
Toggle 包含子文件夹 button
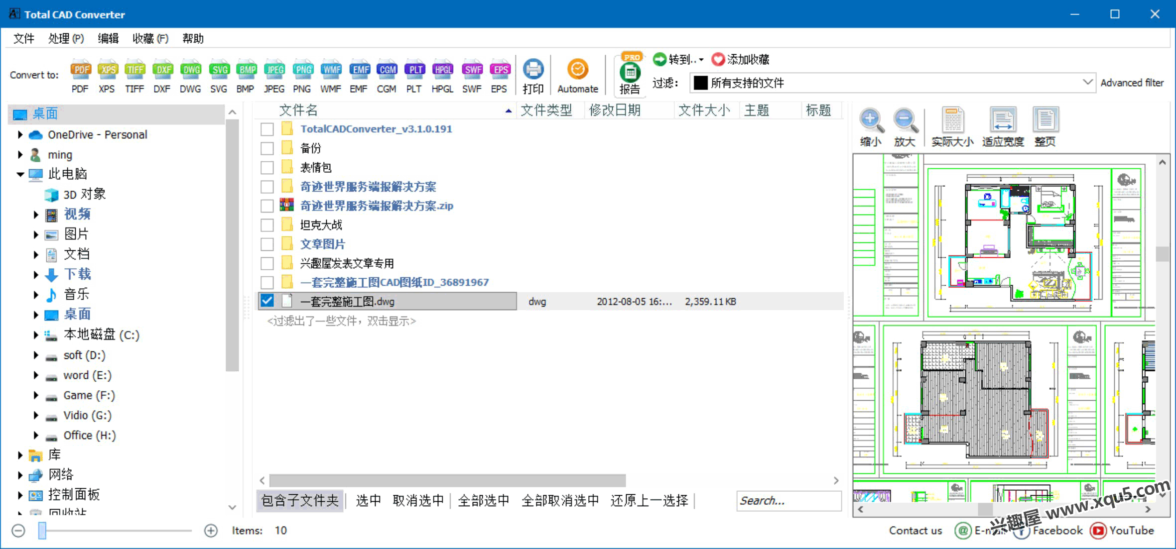300,501
